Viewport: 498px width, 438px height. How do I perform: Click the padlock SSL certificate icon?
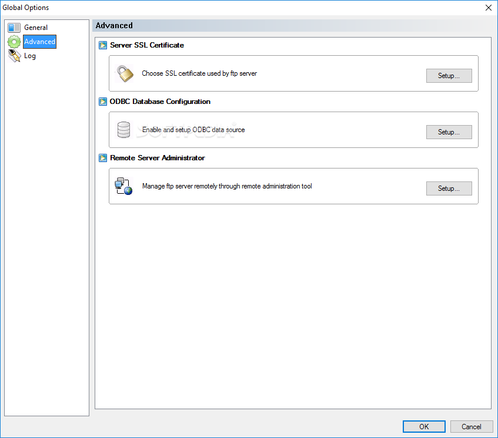point(125,73)
